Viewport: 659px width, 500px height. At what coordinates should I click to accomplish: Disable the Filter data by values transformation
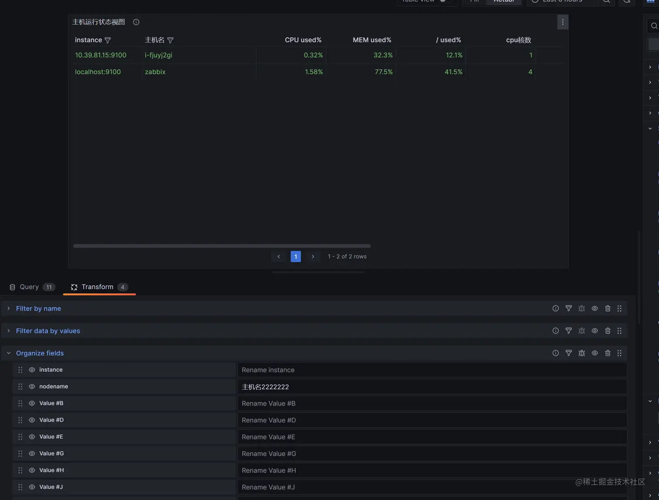[594, 331]
